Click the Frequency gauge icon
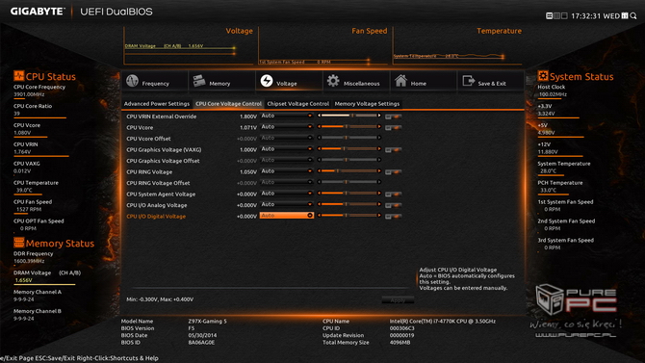645x363 pixels. click(x=132, y=80)
